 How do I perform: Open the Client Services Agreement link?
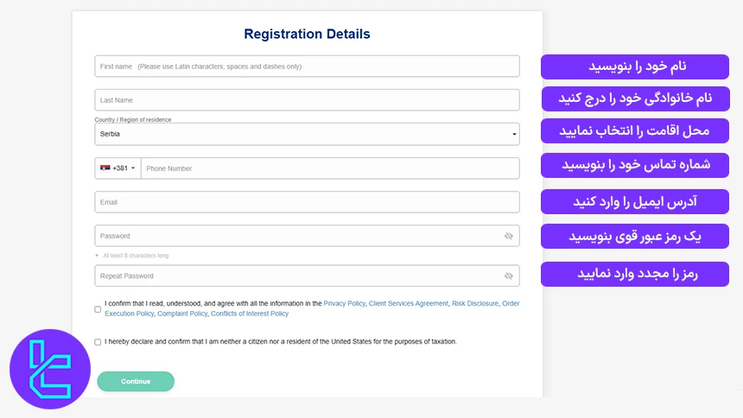click(x=409, y=304)
